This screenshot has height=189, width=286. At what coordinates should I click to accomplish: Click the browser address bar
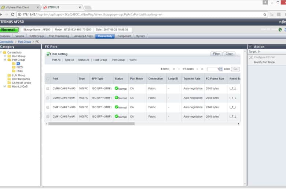tap(142, 14)
